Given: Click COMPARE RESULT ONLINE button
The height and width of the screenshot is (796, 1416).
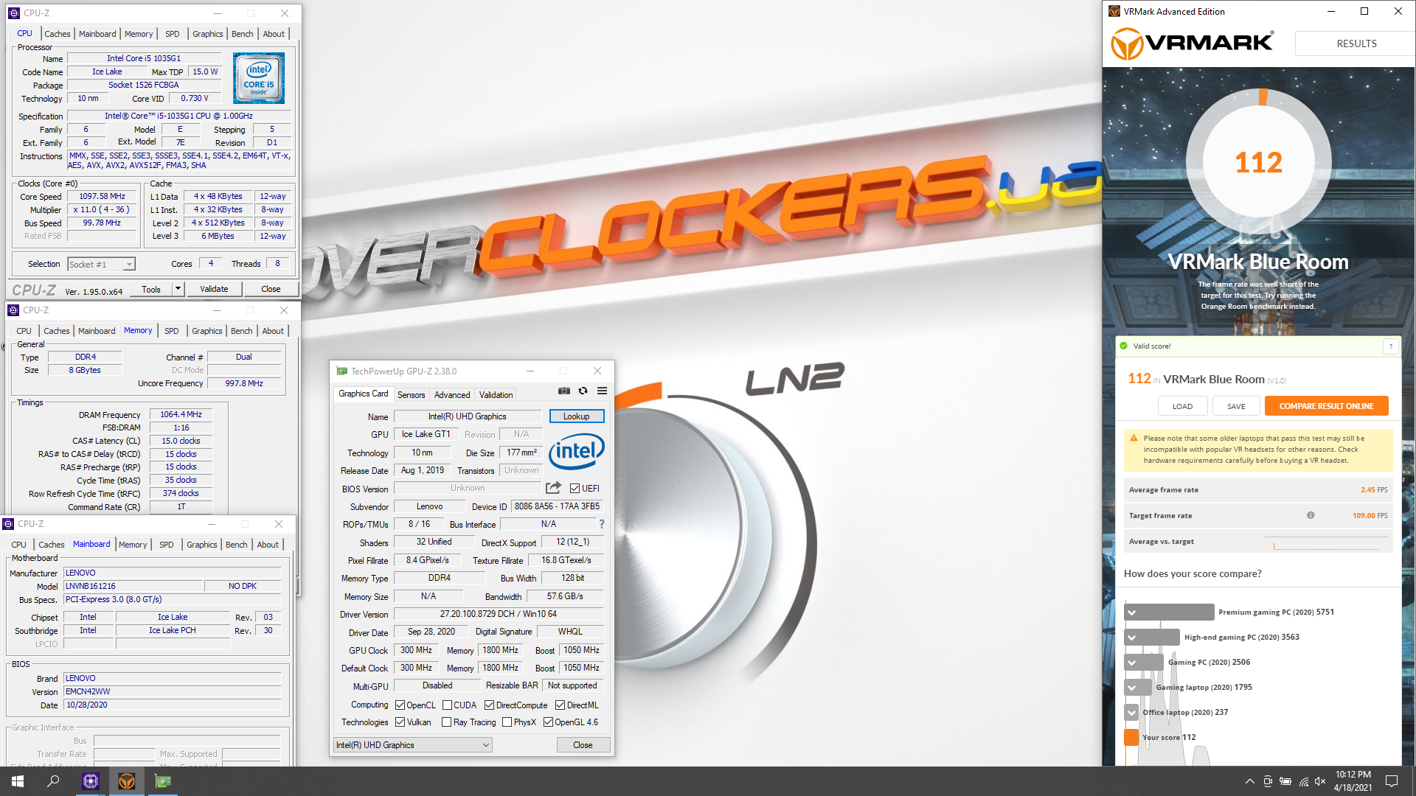Looking at the screenshot, I should point(1326,406).
